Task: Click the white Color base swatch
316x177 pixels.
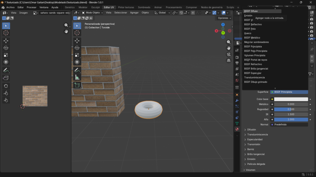Action: pos(291,99)
